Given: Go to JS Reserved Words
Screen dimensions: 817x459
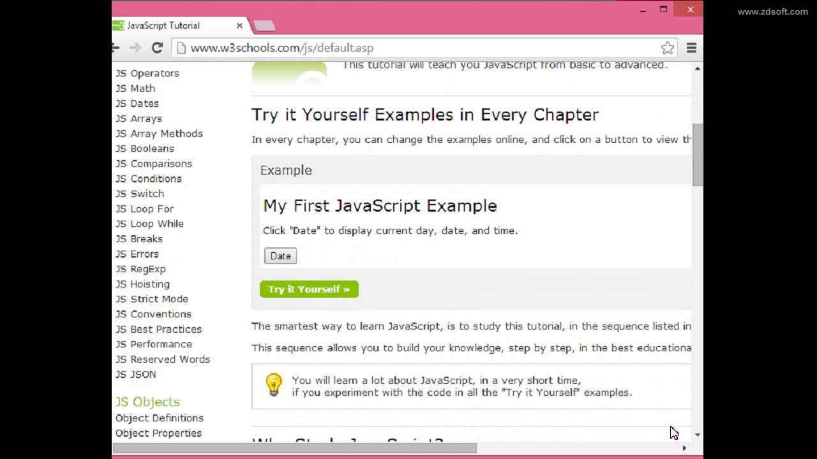Looking at the screenshot, I should point(163,360).
